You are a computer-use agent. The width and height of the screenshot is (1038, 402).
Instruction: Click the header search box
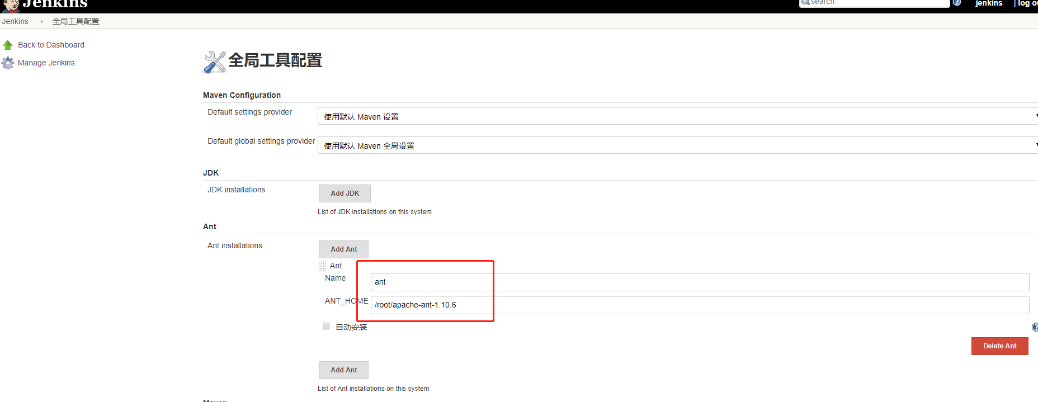coord(875,3)
